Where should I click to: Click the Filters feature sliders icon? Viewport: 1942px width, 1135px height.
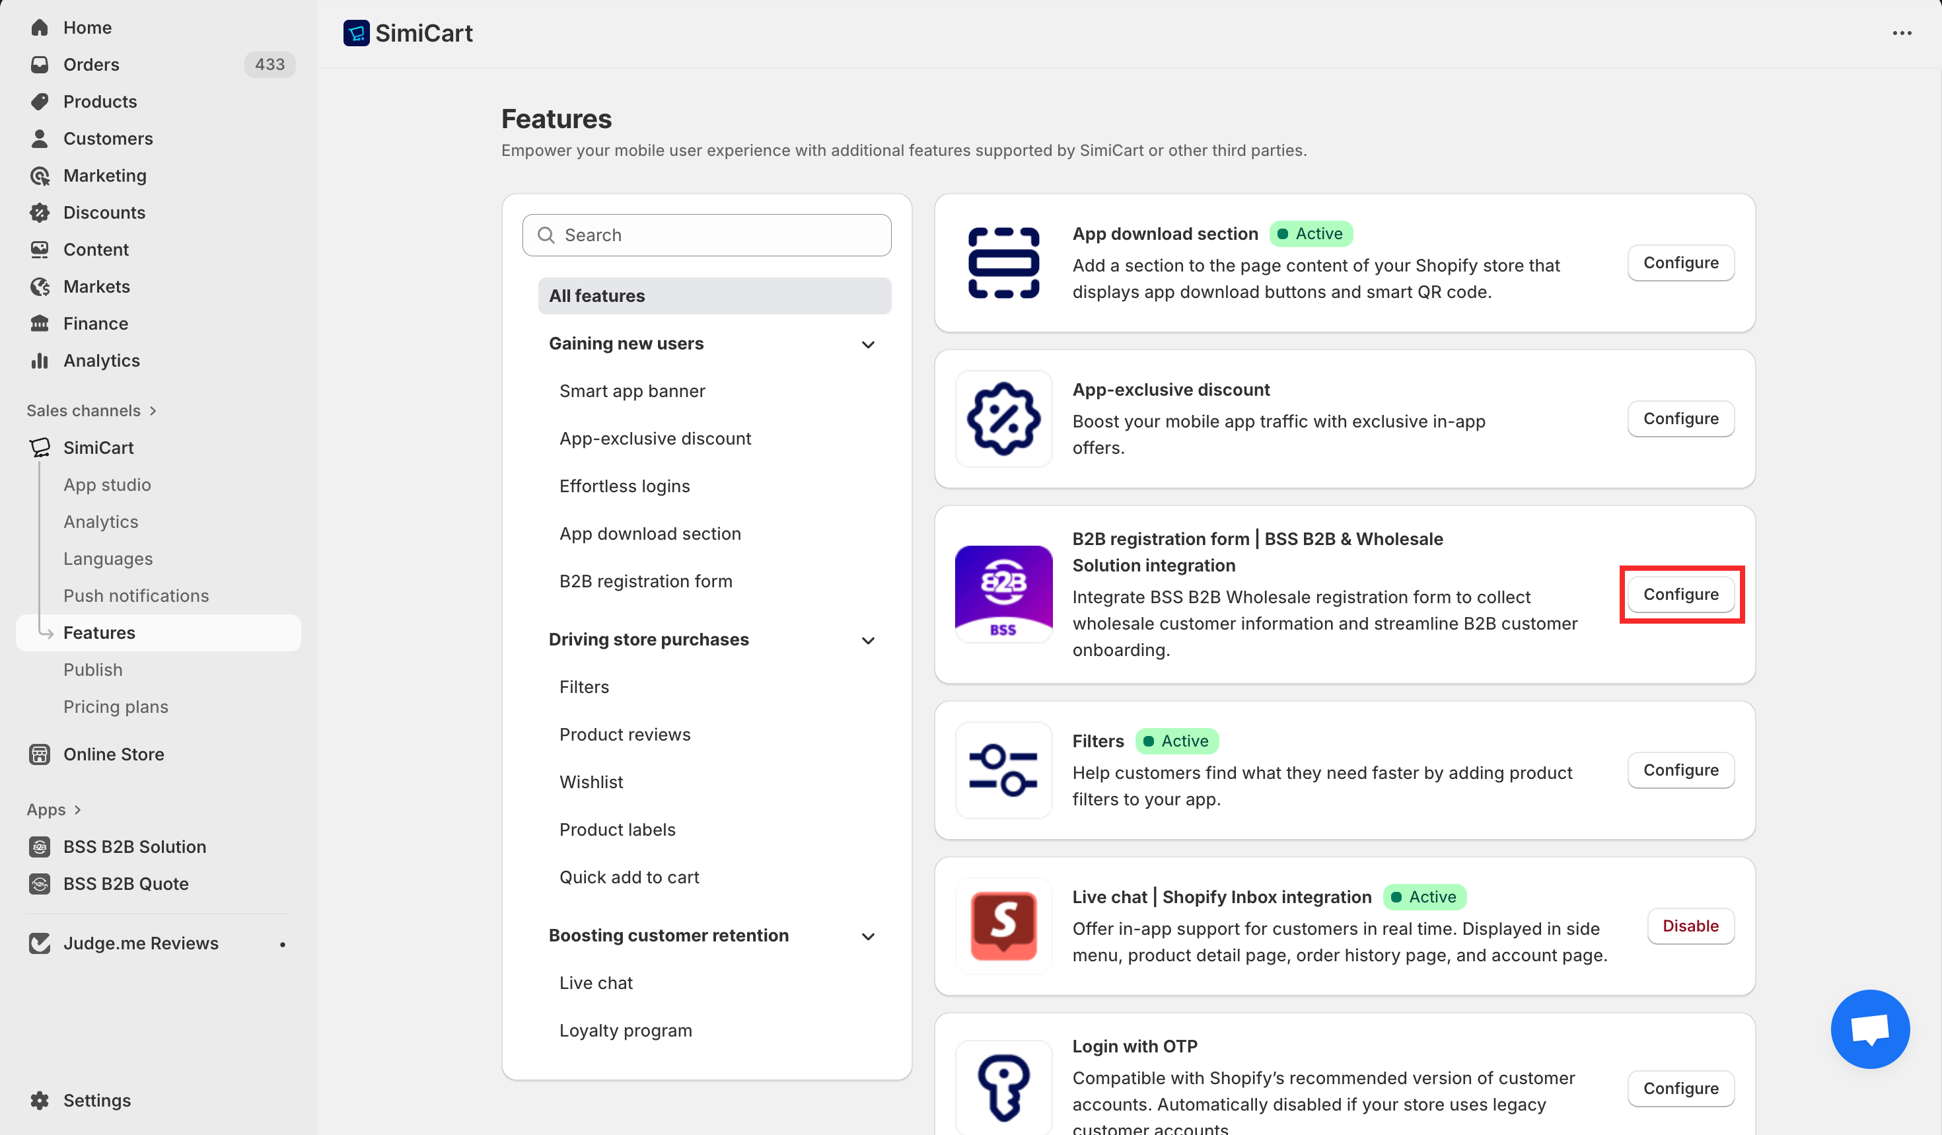tap(1003, 770)
